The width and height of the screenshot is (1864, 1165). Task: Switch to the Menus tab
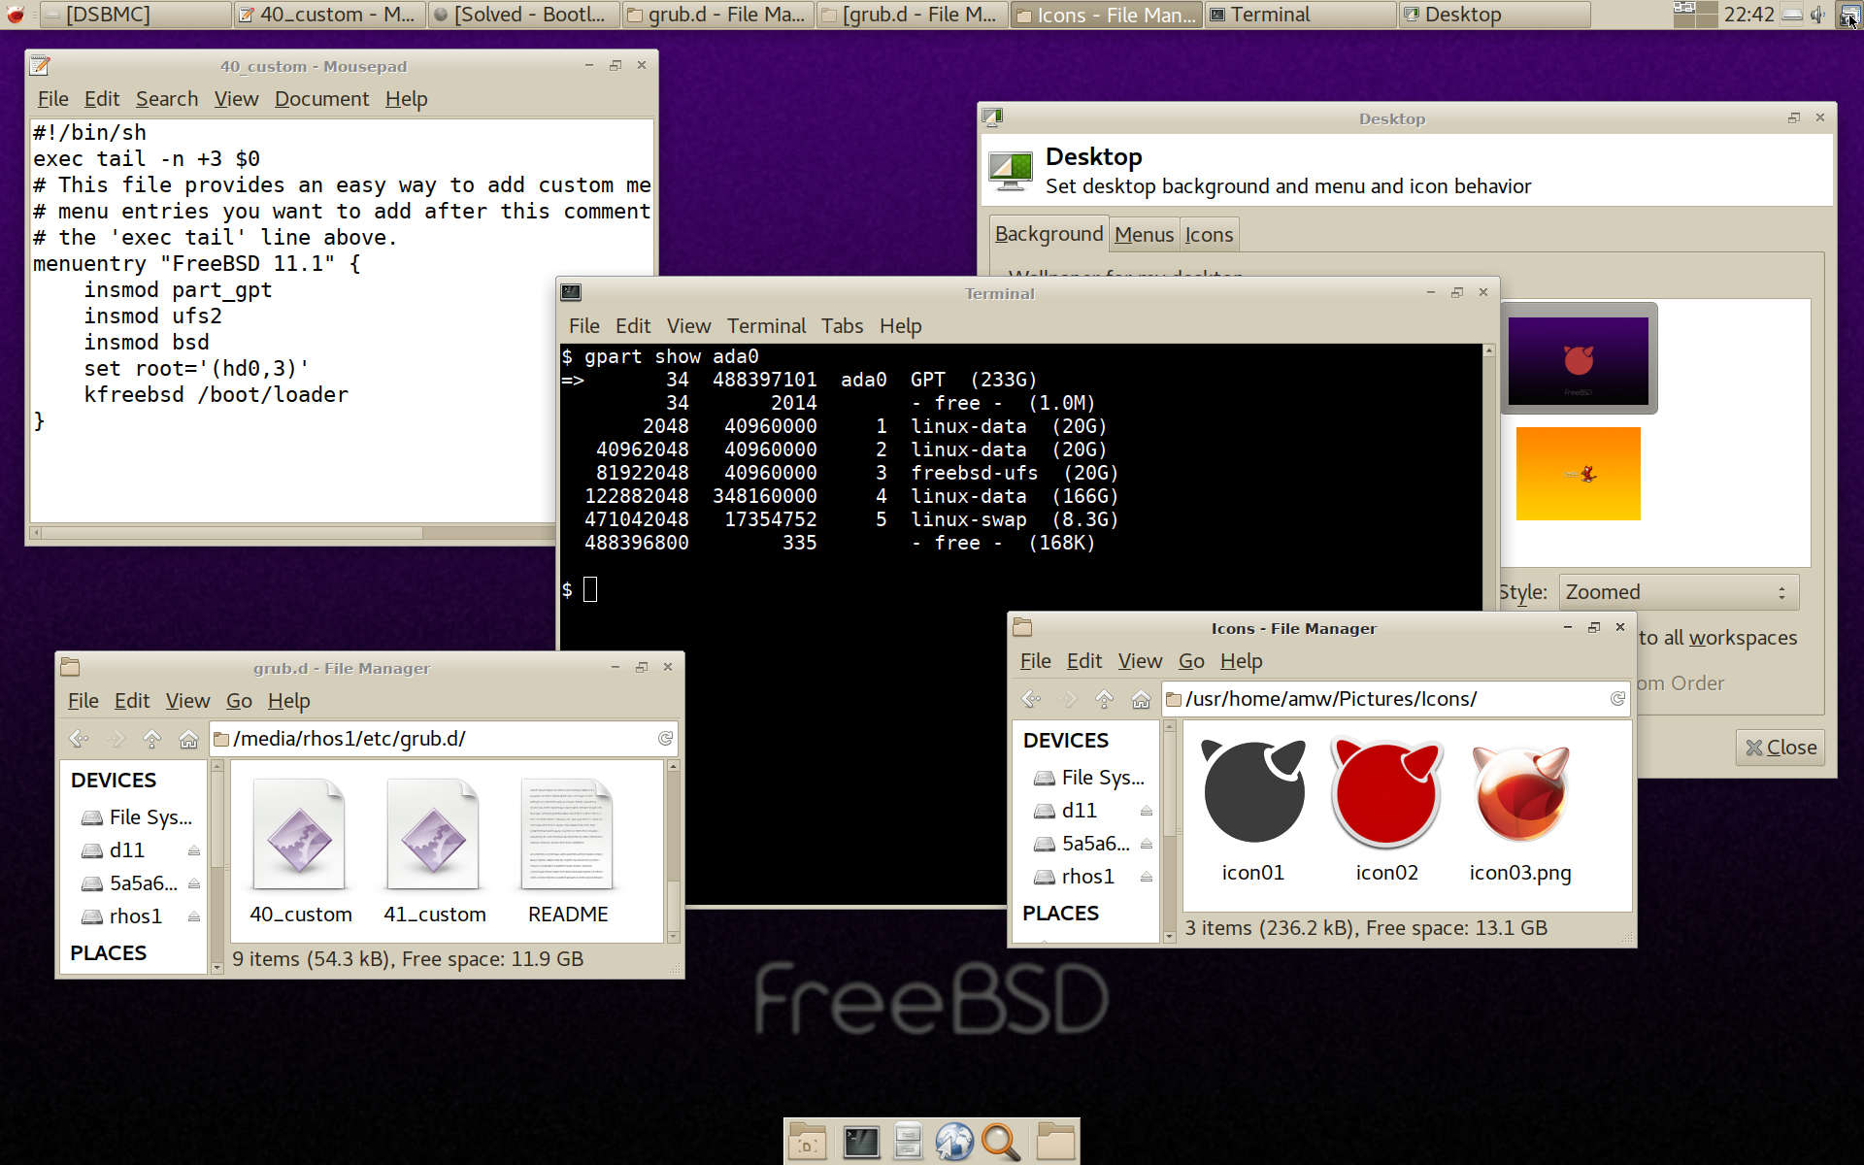click(x=1144, y=235)
